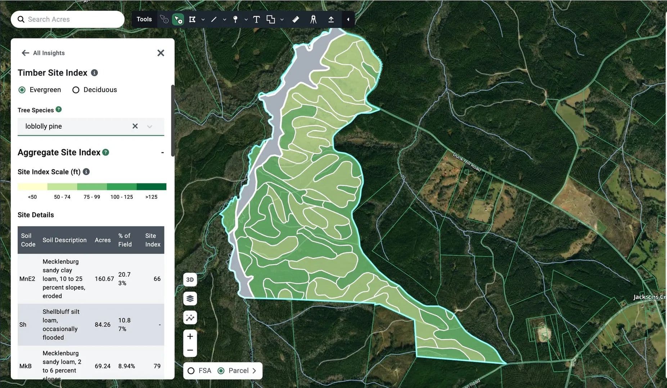Select the Evergreen radio option

pos(22,90)
